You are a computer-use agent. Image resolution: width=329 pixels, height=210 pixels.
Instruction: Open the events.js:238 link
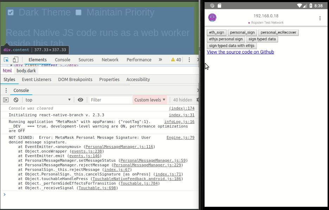click(x=87, y=152)
